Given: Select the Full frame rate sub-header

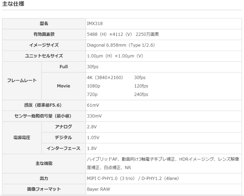Looking at the screenshot, I should (63, 67).
